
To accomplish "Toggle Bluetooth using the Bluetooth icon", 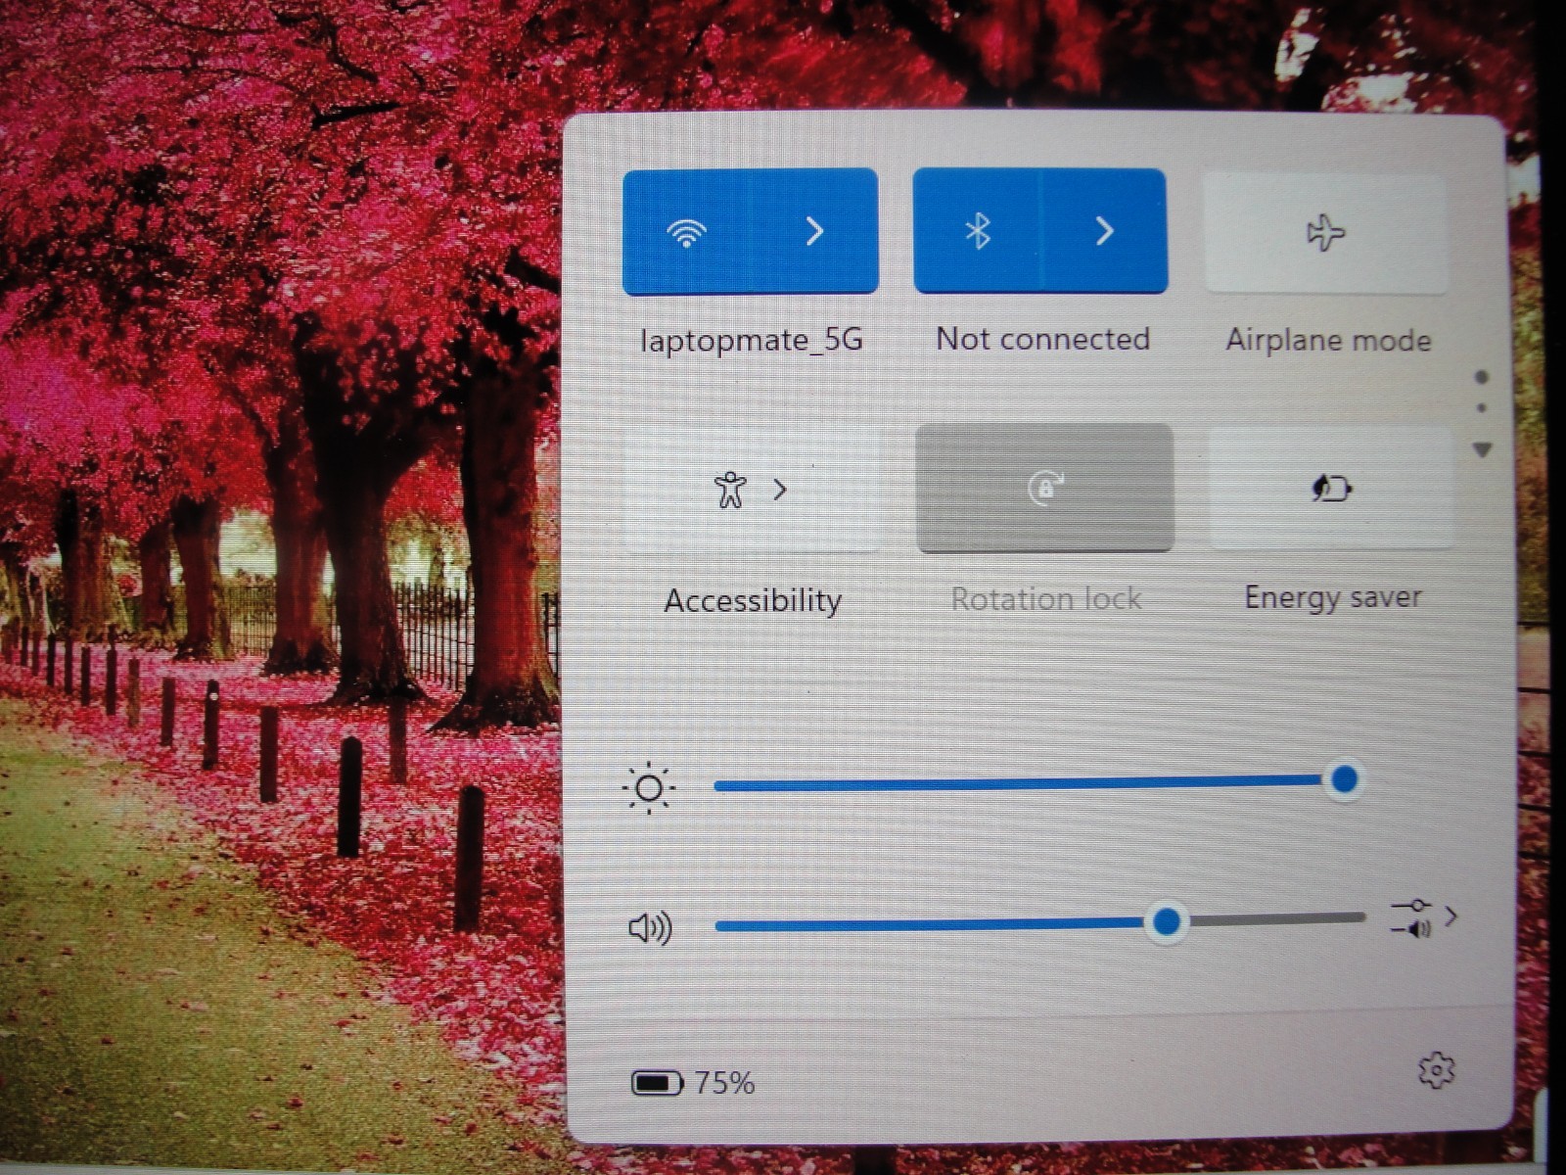I will pos(978,231).
